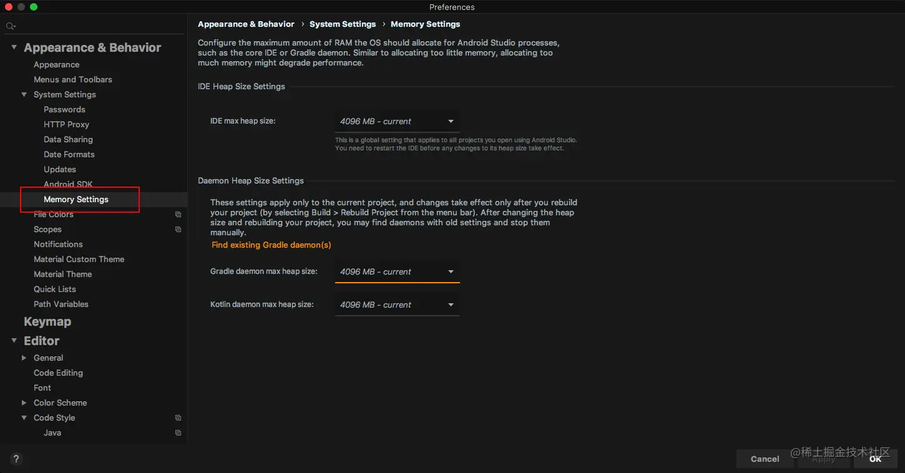Open Notifications settings
The height and width of the screenshot is (473, 905).
tap(58, 244)
